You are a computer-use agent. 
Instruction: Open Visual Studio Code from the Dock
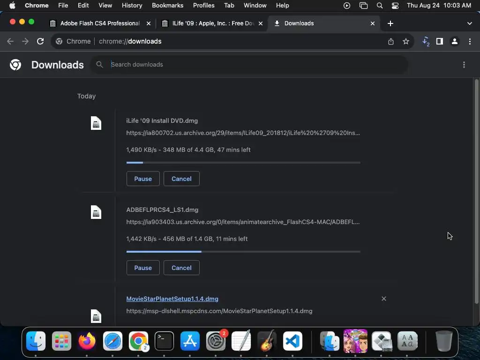(x=292, y=341)
